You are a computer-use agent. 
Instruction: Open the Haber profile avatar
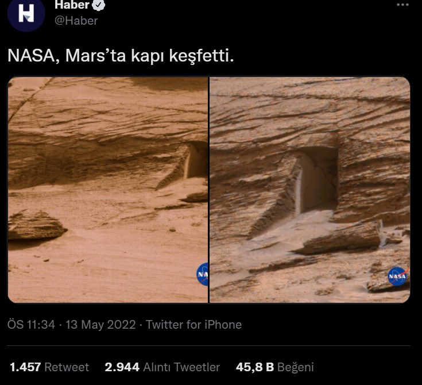pos(26,14)
